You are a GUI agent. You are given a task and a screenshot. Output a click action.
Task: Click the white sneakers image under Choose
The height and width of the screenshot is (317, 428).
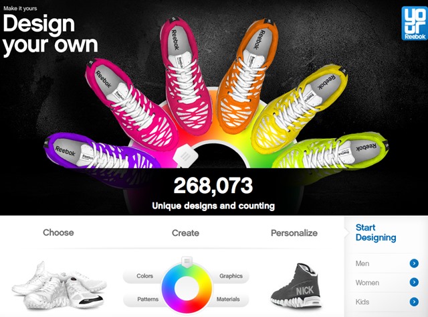pos(59,286)
